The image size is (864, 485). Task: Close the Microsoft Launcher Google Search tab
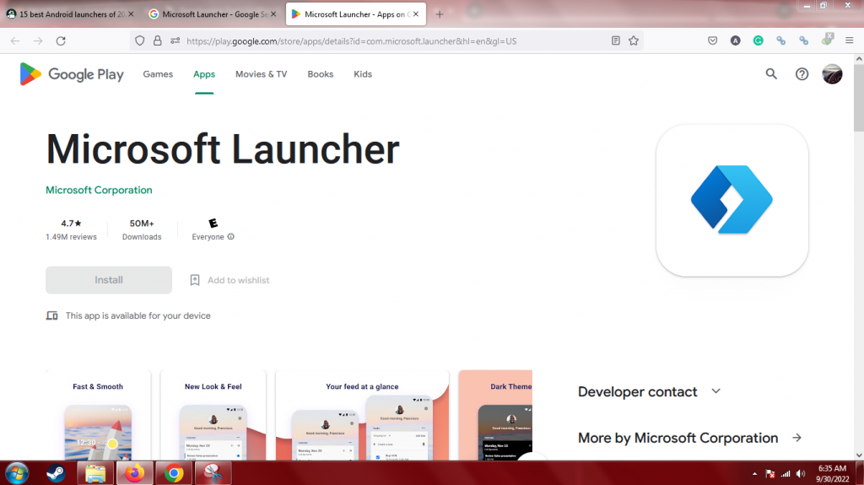273,13
